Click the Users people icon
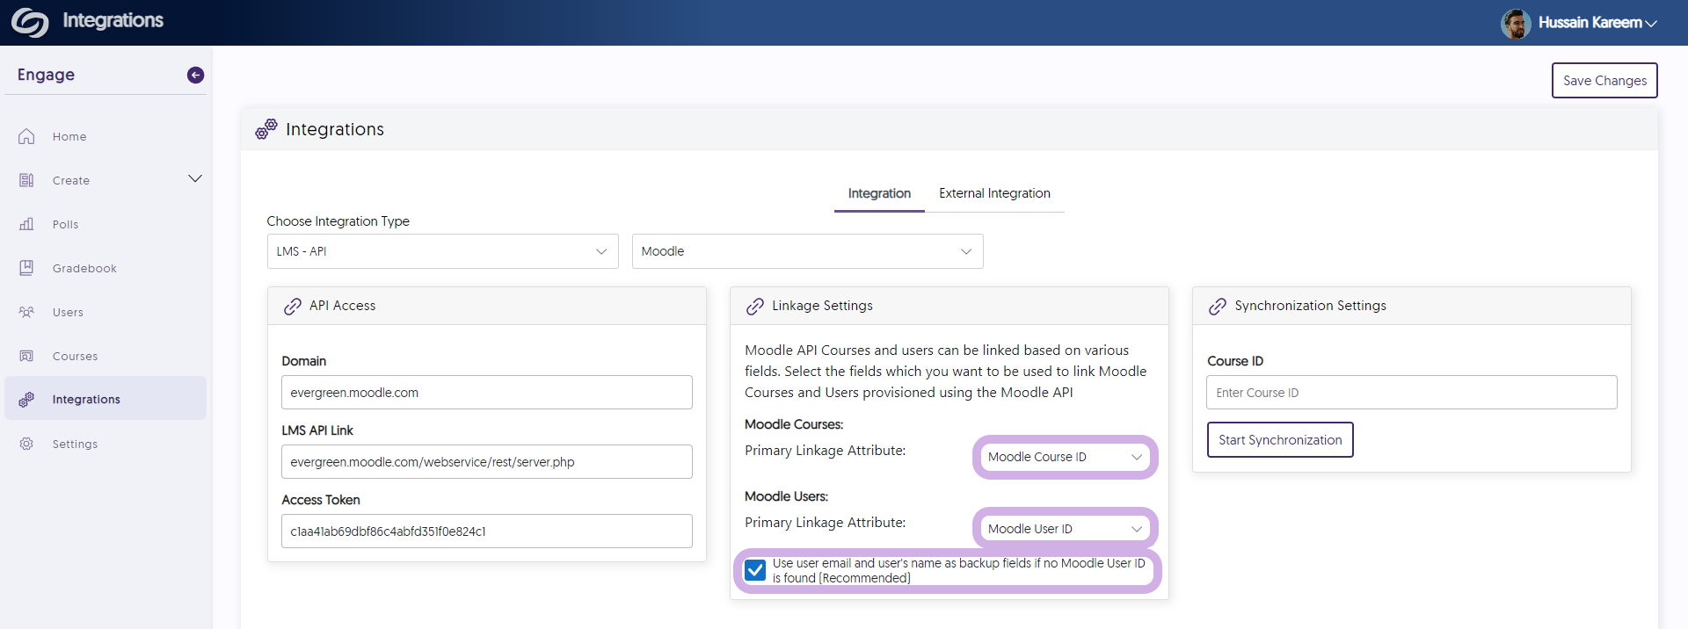Screen dimensions: 1688x629 [x=26, y=312]
